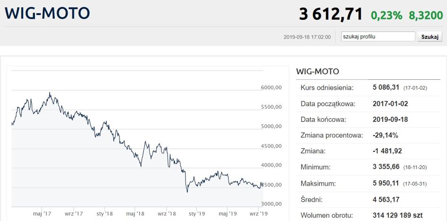Click the index value 3 612,71

point(331,14)
